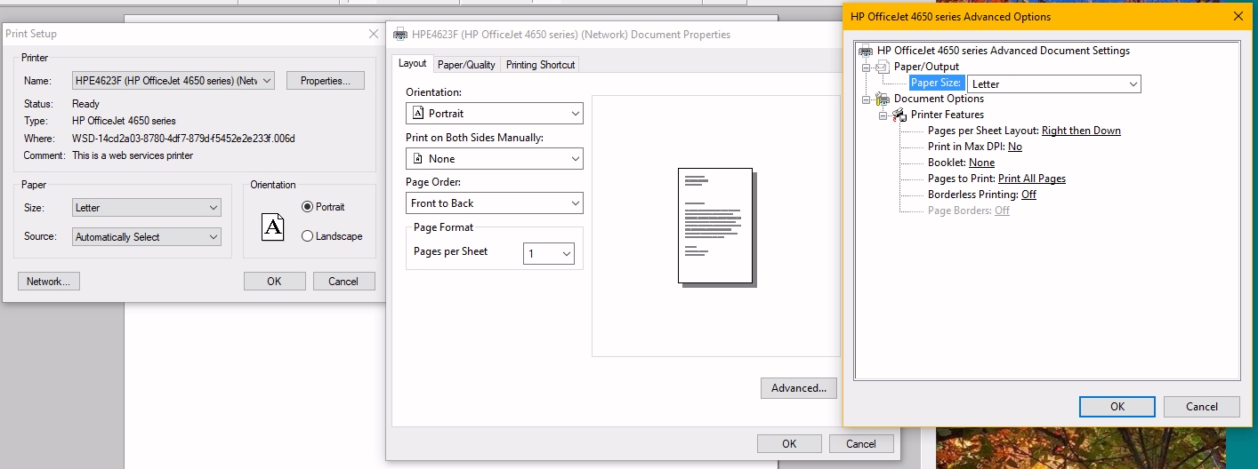
Task: Click the Print in Max DPI No value
Action: tap(1014, 147)
